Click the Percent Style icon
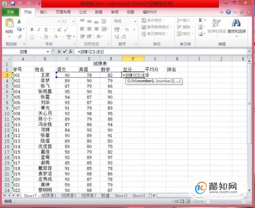255x208 pixels. pos(127,30)
